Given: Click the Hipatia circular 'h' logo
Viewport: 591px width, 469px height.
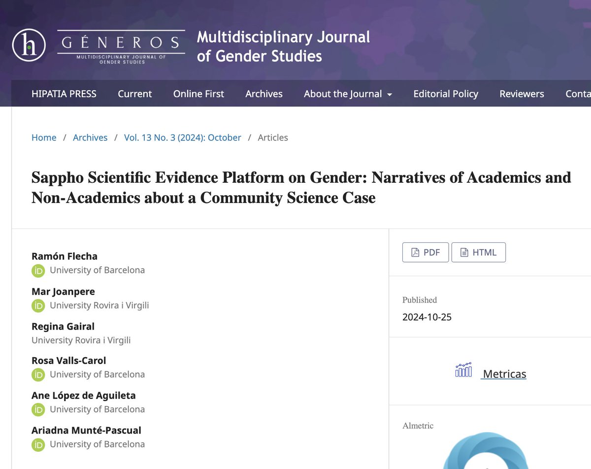Looking at the screenshot, I should 29,45.
